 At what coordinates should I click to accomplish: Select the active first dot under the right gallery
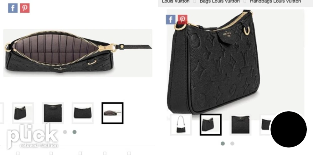point(223,143)
